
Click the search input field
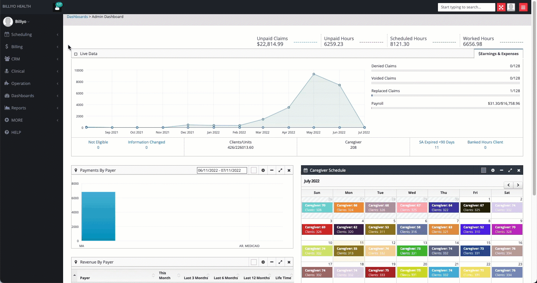[466, 7]
